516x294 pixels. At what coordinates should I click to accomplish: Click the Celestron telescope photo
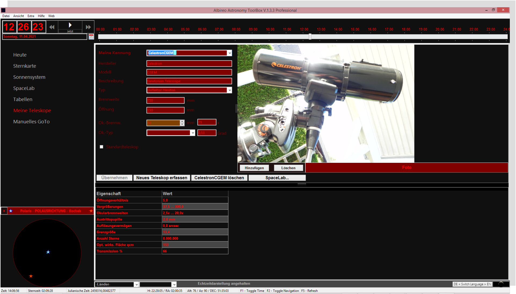click(326, 104)
